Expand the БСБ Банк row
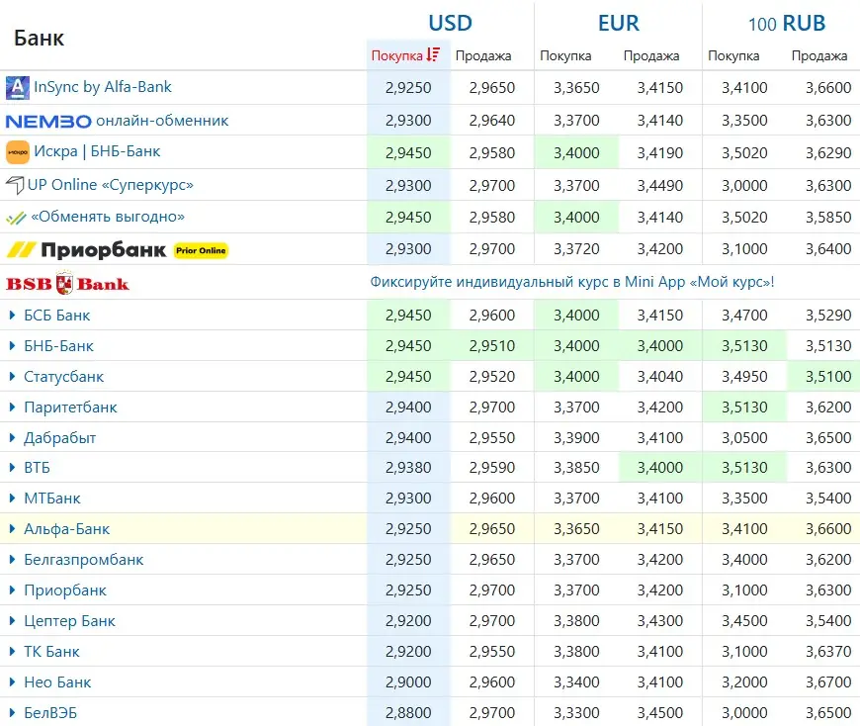This screenshot has width=860, height=726. pos(12,315)
